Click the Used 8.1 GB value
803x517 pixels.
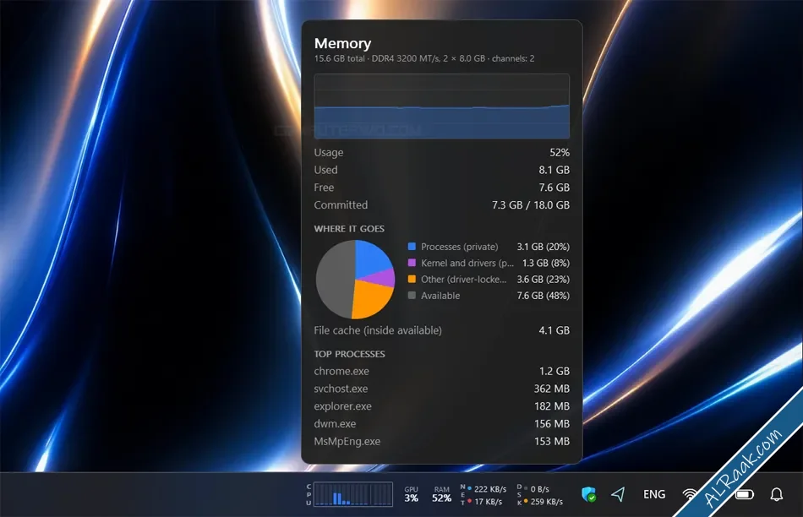point(554,170)
